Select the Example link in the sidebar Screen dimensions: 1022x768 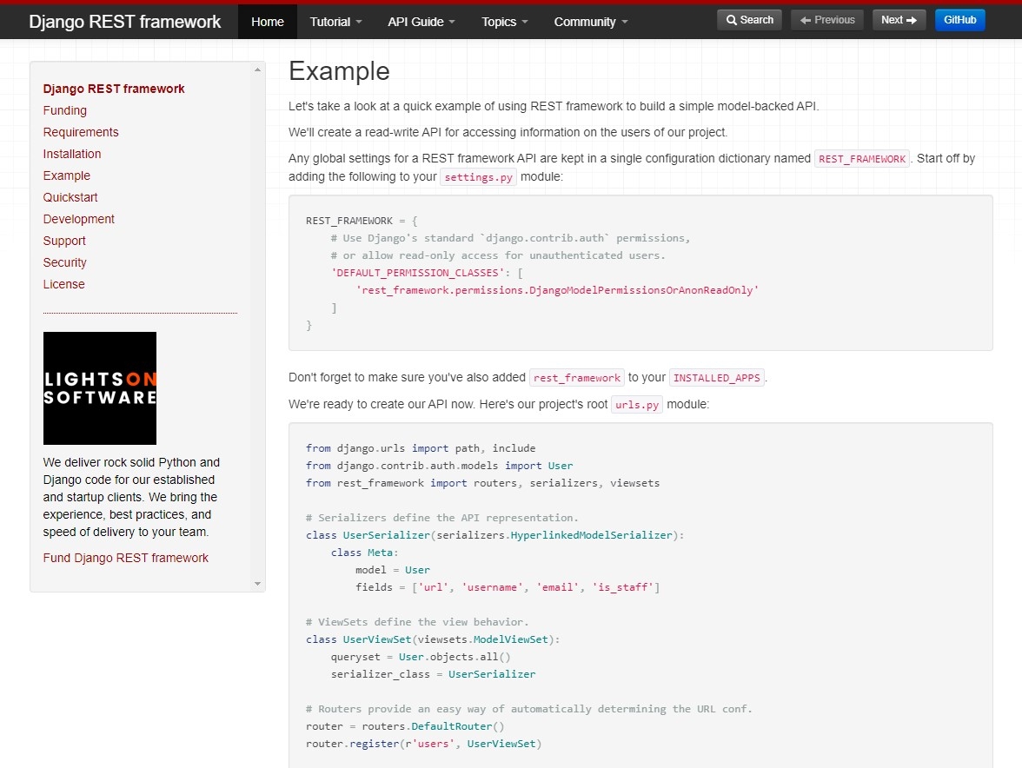coord(66,175)
